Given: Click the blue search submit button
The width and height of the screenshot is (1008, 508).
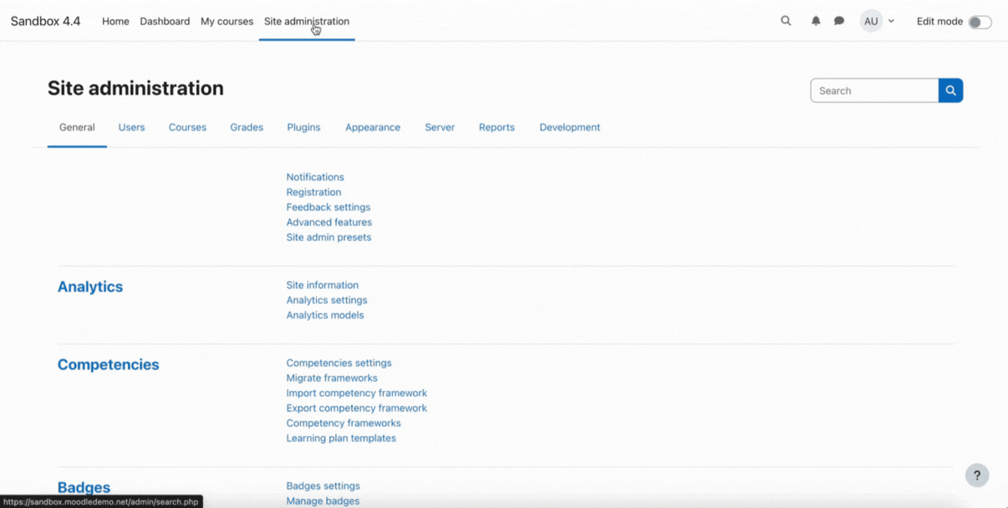Looking at the screenshot, I should [x=950, y=90].
